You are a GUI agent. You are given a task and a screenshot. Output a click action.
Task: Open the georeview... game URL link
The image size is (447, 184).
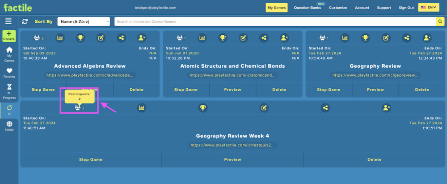tap(375, 75)
